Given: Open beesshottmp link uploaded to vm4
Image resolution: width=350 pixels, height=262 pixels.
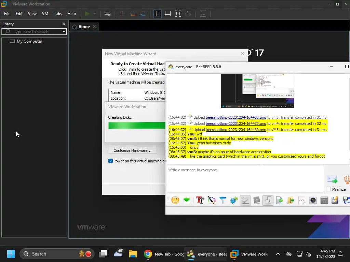Looking at the screenshot, I should (236, 123).
